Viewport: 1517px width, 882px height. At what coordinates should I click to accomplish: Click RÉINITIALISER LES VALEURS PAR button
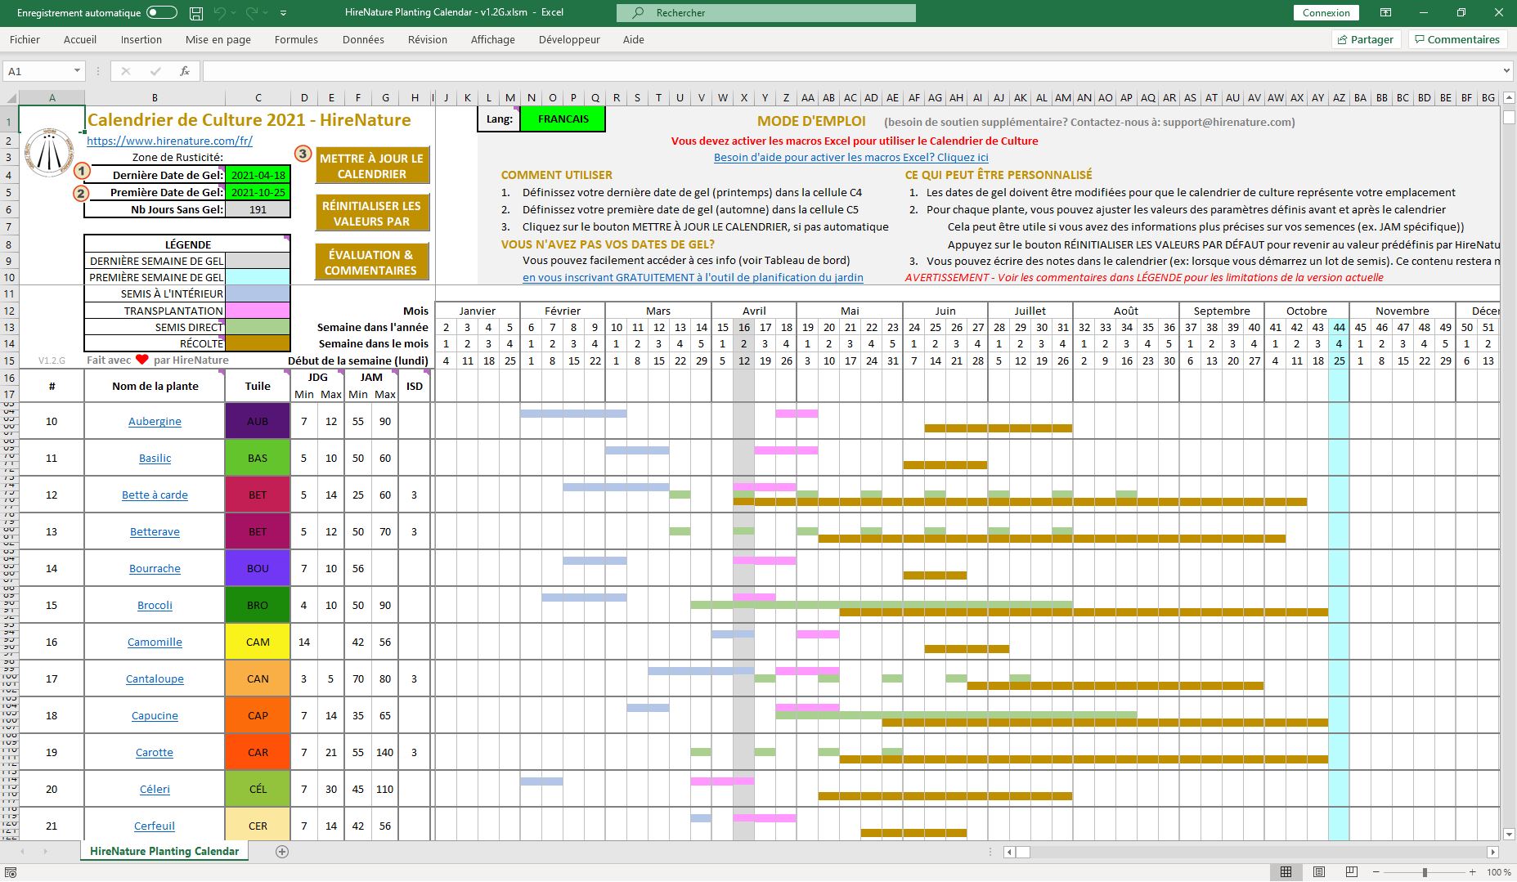(x=372, y=213)
